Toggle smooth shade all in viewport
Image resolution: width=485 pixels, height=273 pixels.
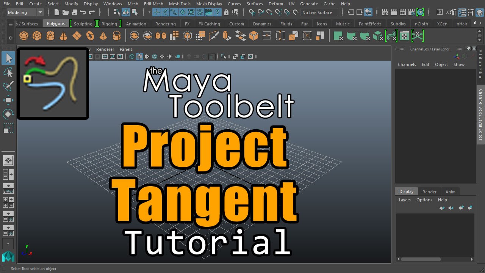(139, 56)
